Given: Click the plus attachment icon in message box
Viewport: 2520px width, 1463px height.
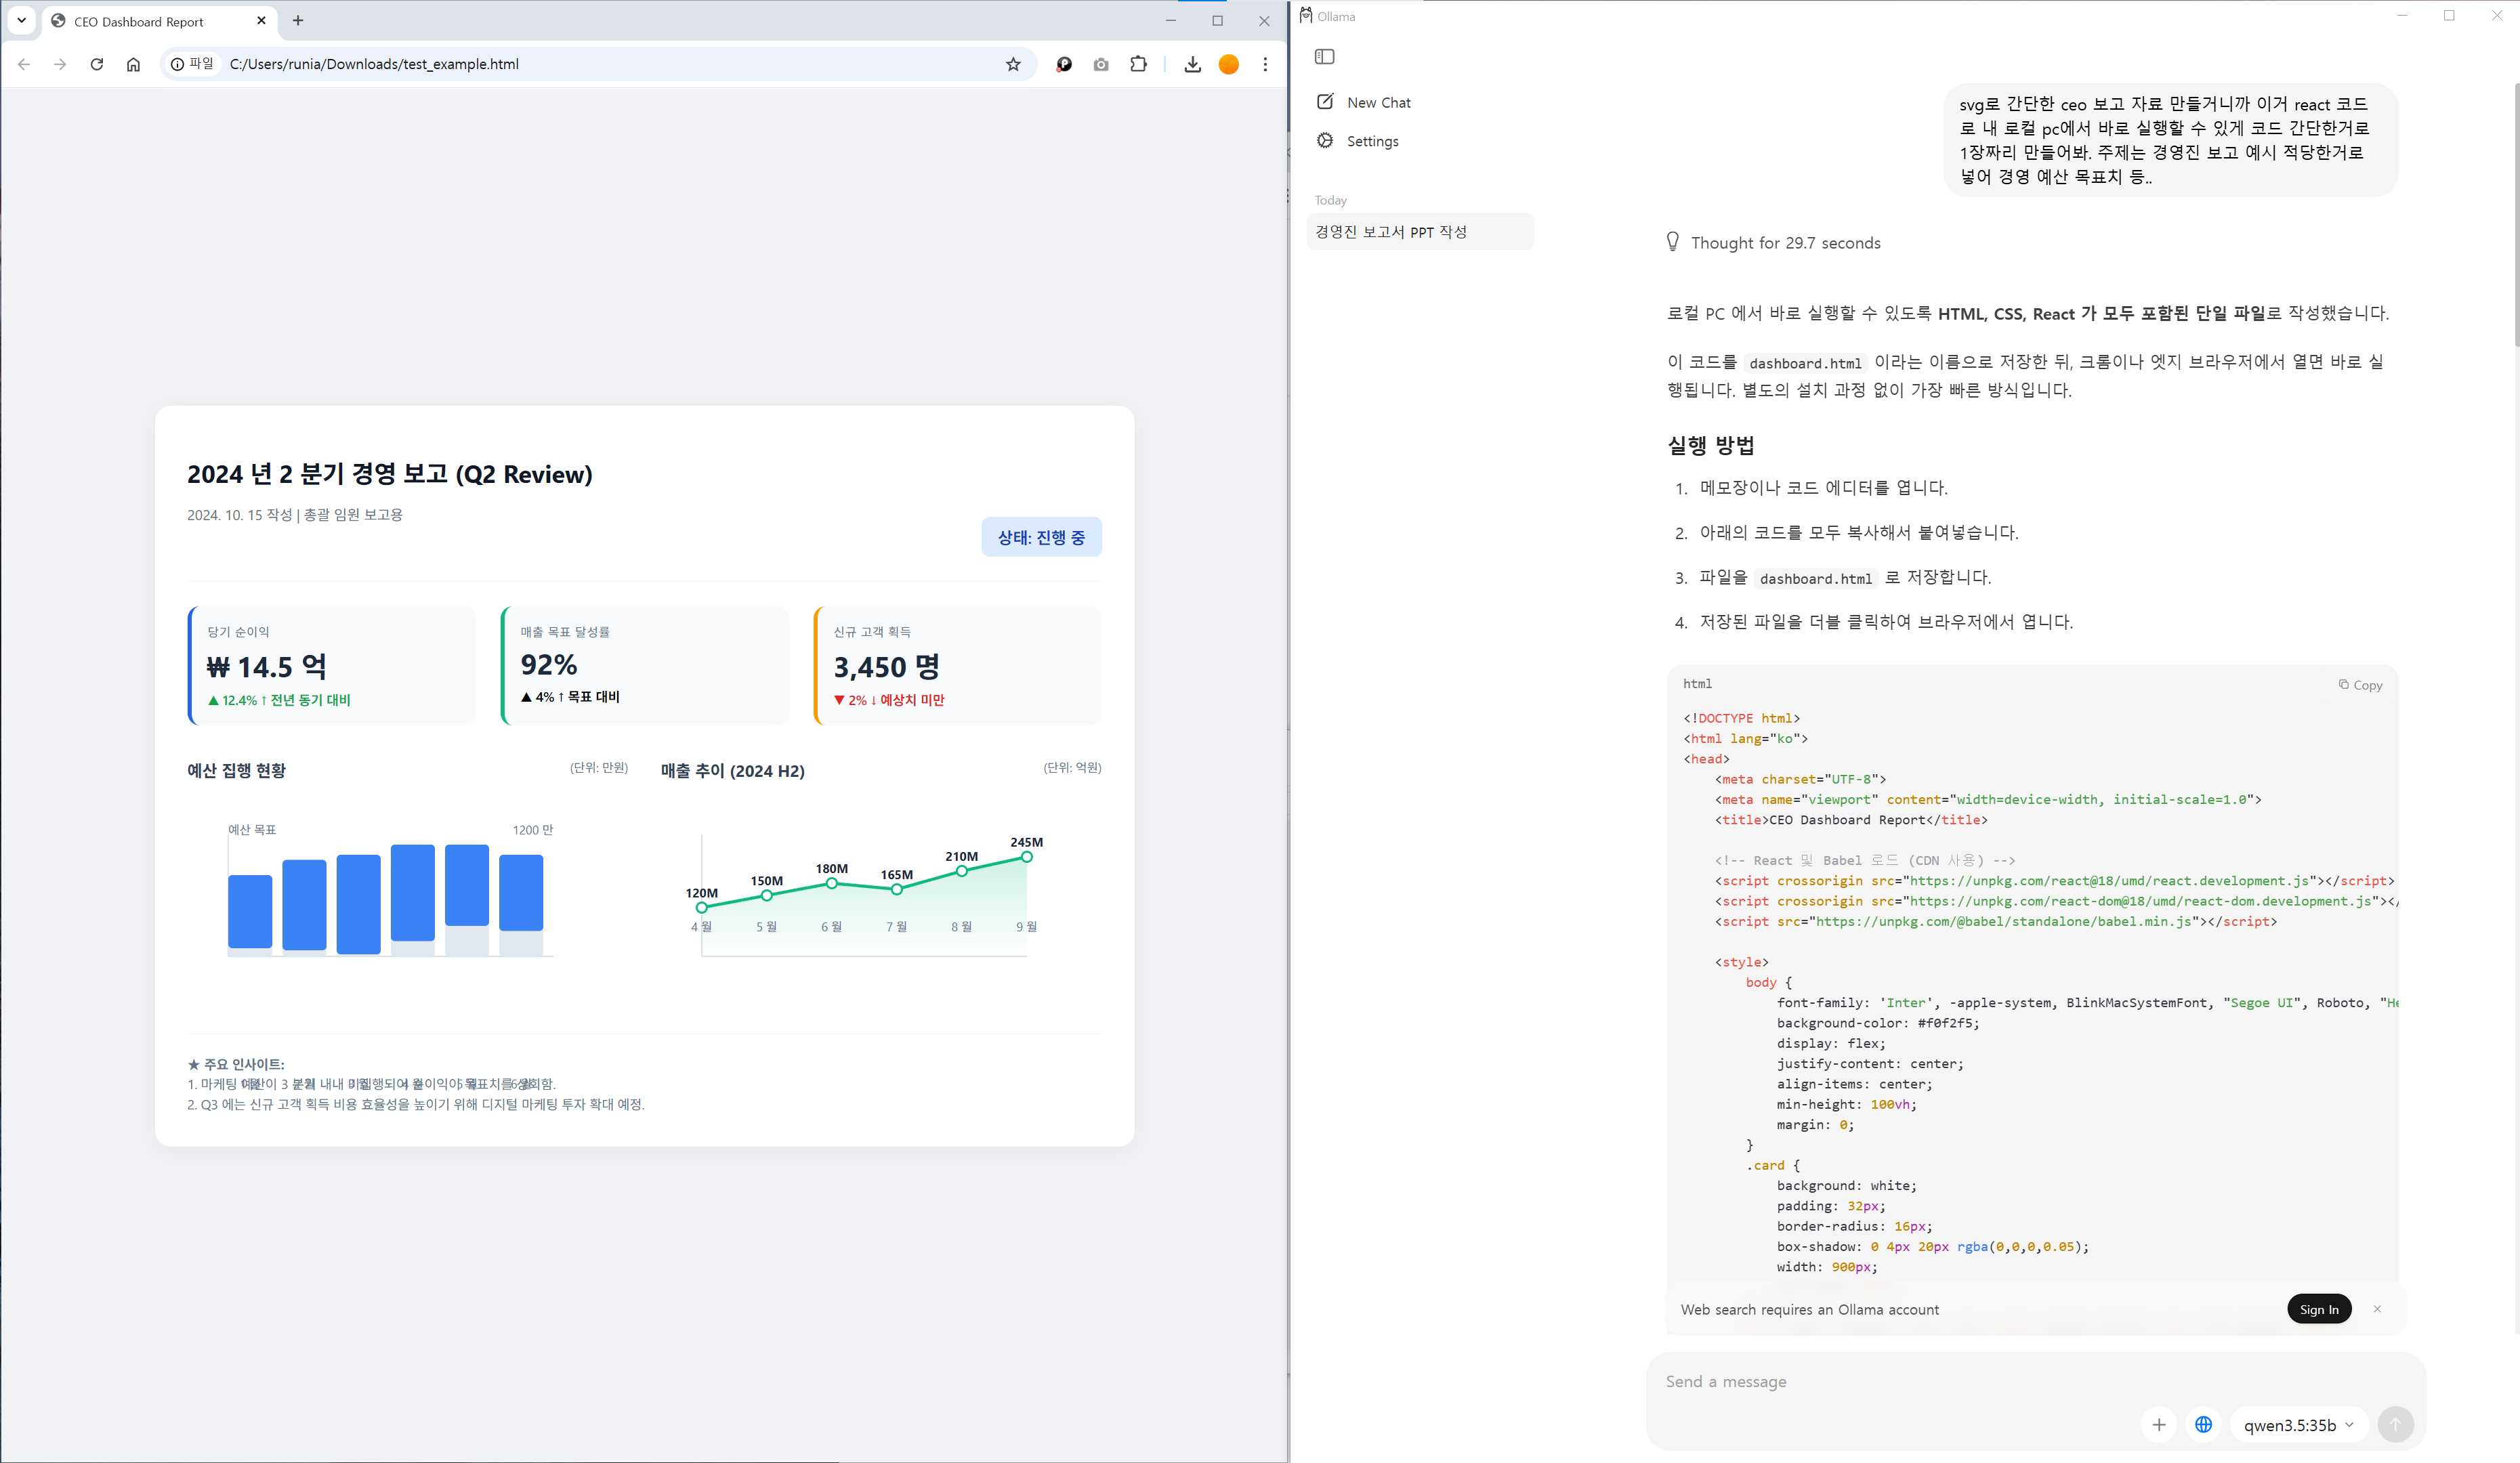Looking at the screenshot, I should 2159,1425.
